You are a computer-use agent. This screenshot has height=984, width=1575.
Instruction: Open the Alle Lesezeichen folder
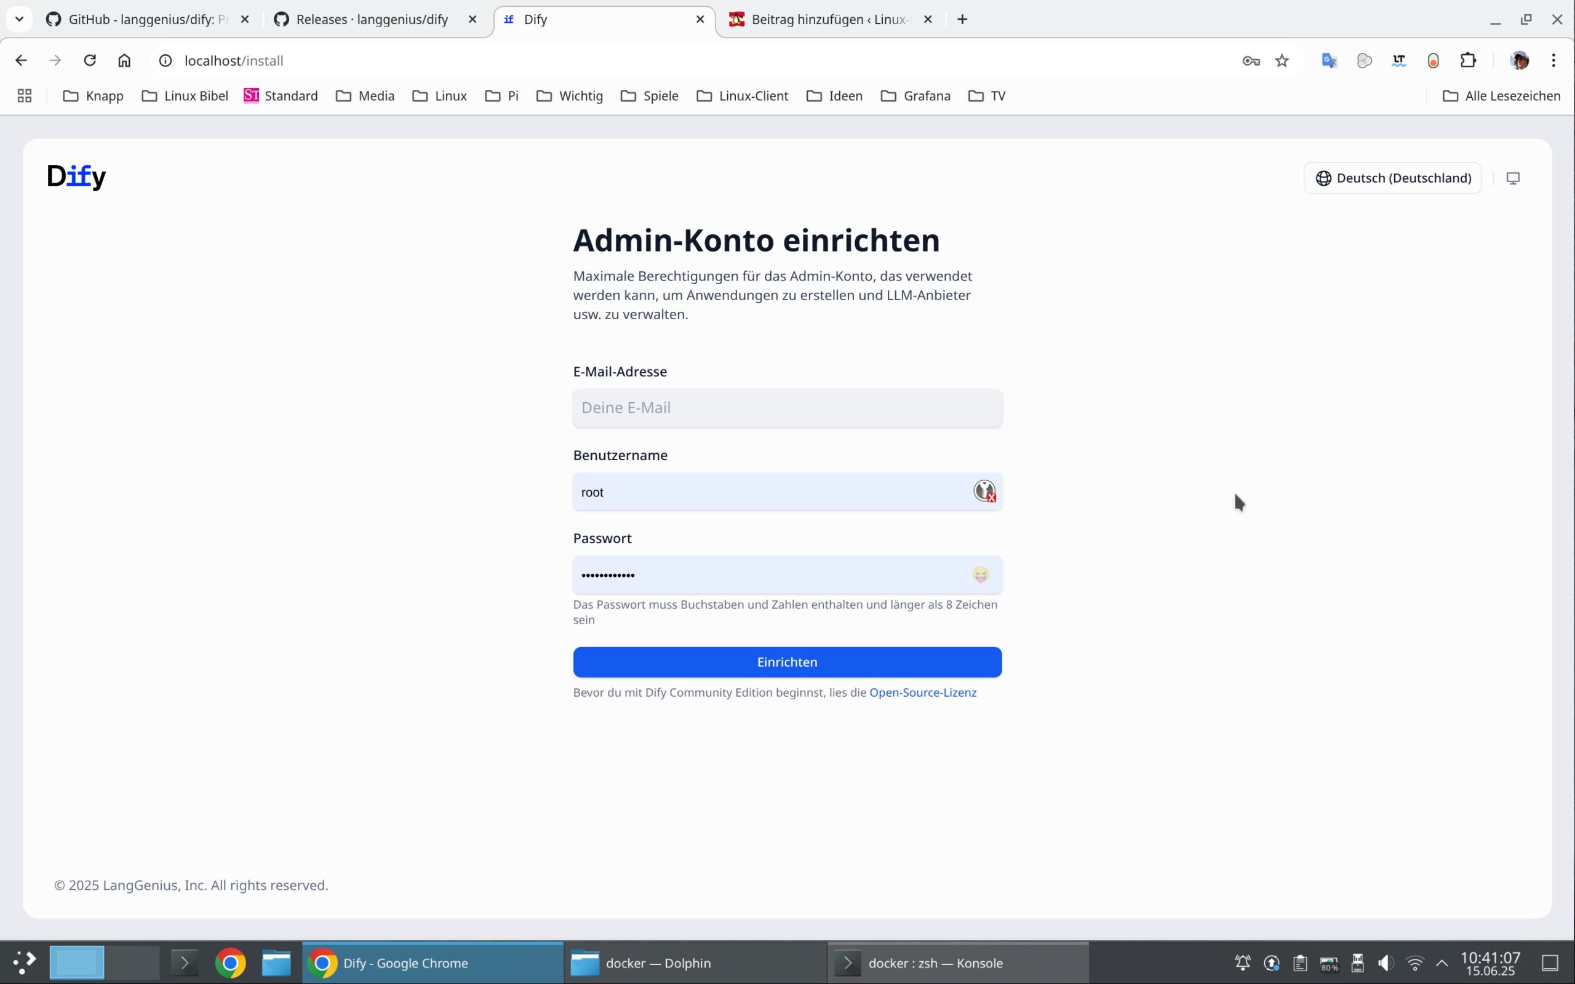1502,96
